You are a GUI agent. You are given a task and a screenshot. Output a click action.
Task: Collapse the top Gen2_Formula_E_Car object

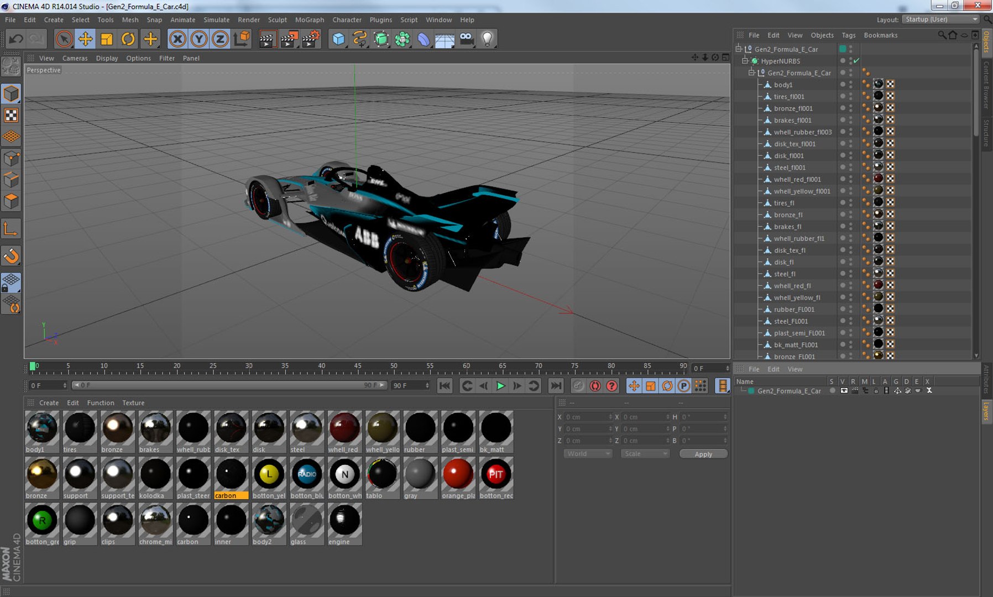738,49
